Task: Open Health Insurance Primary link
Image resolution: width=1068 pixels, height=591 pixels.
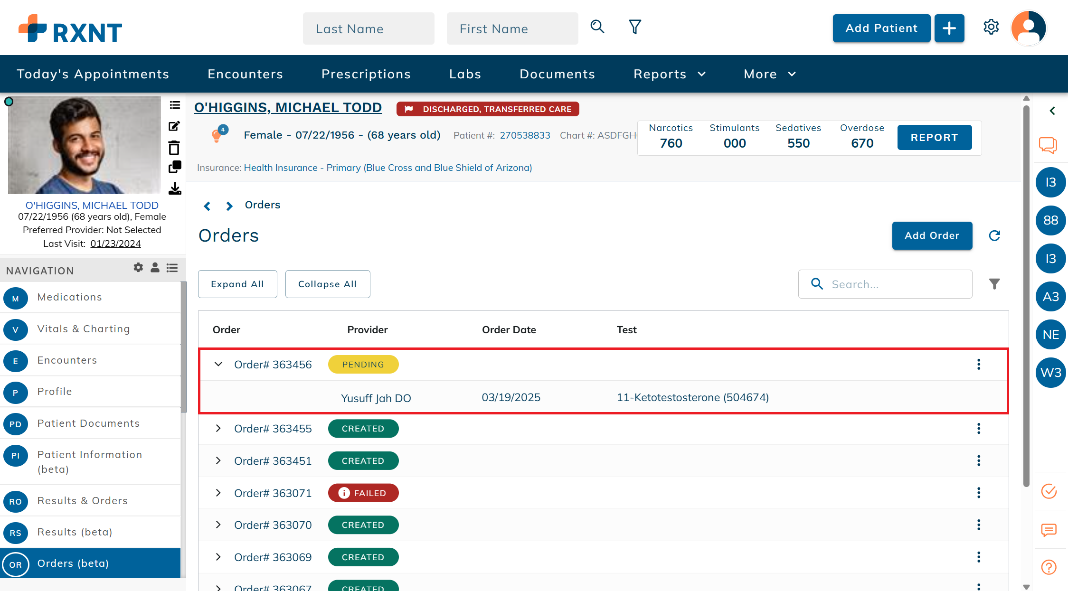Action: click(x=388, y=168)
